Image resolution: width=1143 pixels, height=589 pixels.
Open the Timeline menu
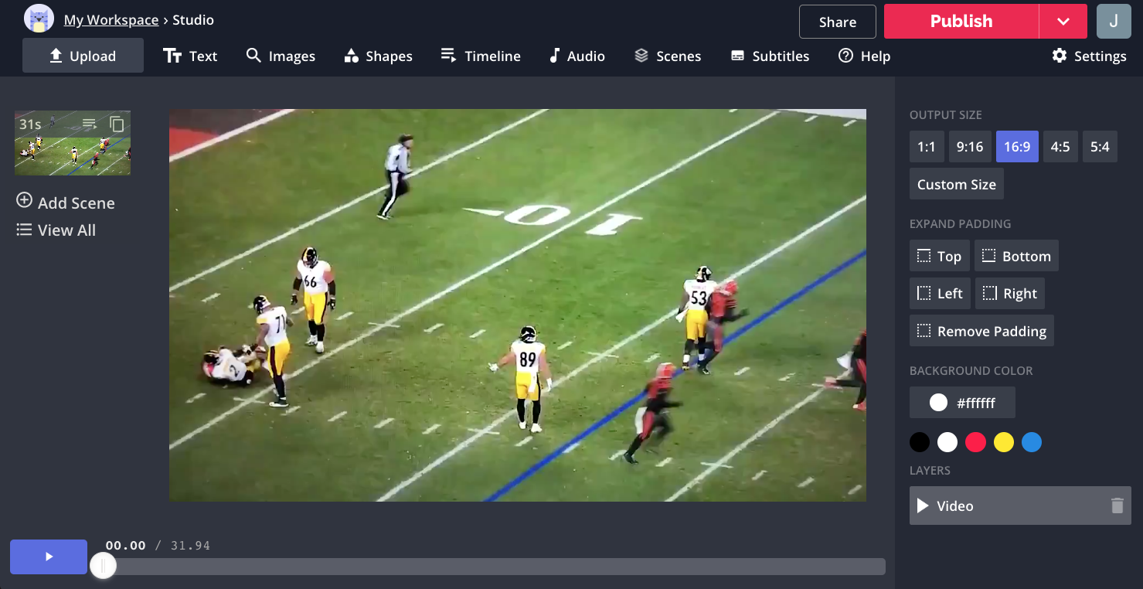[481, 56]
